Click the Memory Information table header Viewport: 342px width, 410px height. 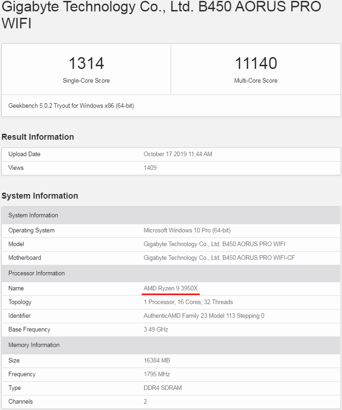pos(171,345)
